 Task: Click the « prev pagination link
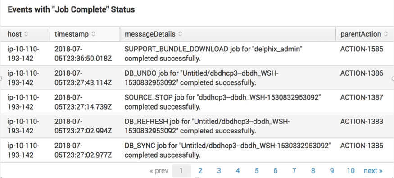159,171
